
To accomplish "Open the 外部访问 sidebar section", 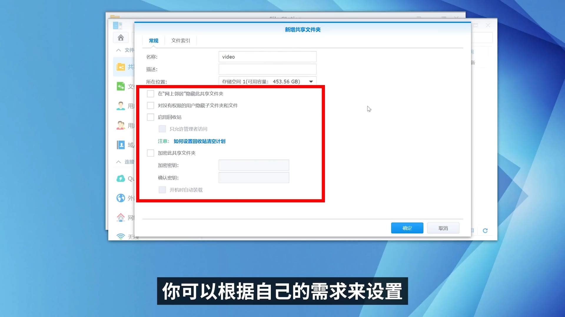I will click(121, 198).
